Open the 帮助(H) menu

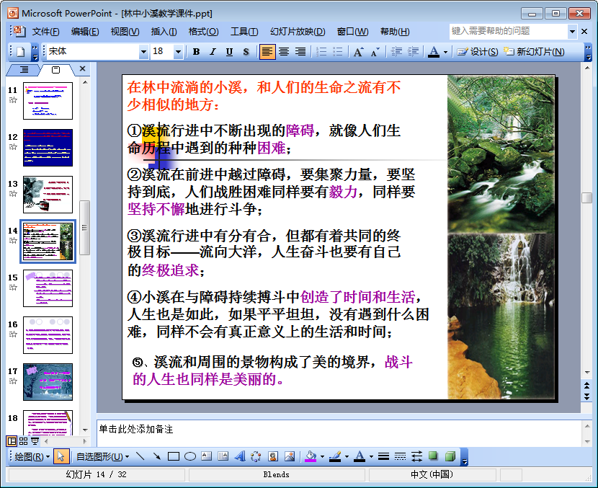tap(395, 31)
